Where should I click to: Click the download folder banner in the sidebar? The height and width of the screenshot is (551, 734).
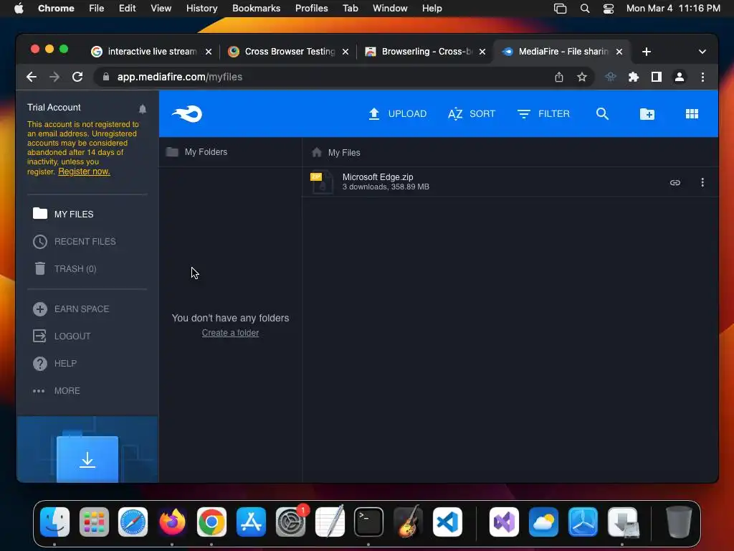pos(87,450)
